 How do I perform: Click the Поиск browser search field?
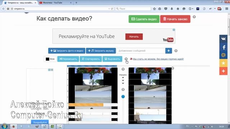[x=133, y=9]
